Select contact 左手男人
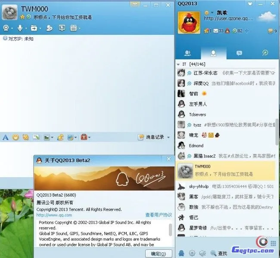This screenshot has width=280, height=258. pyautogui.click(x=227, y=104)
